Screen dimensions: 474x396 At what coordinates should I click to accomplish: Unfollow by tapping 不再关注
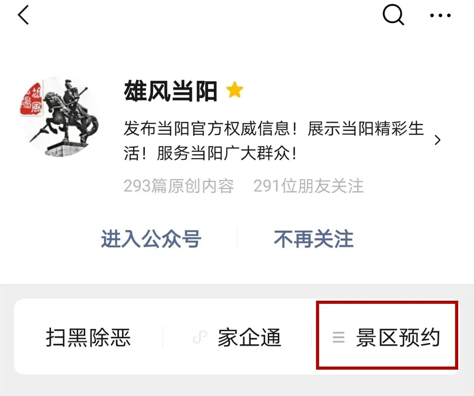(314, 239)
